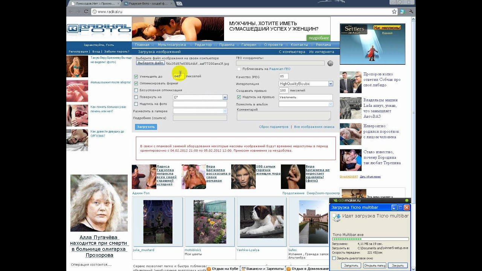Open Контакты menu item

pos(299,44)
